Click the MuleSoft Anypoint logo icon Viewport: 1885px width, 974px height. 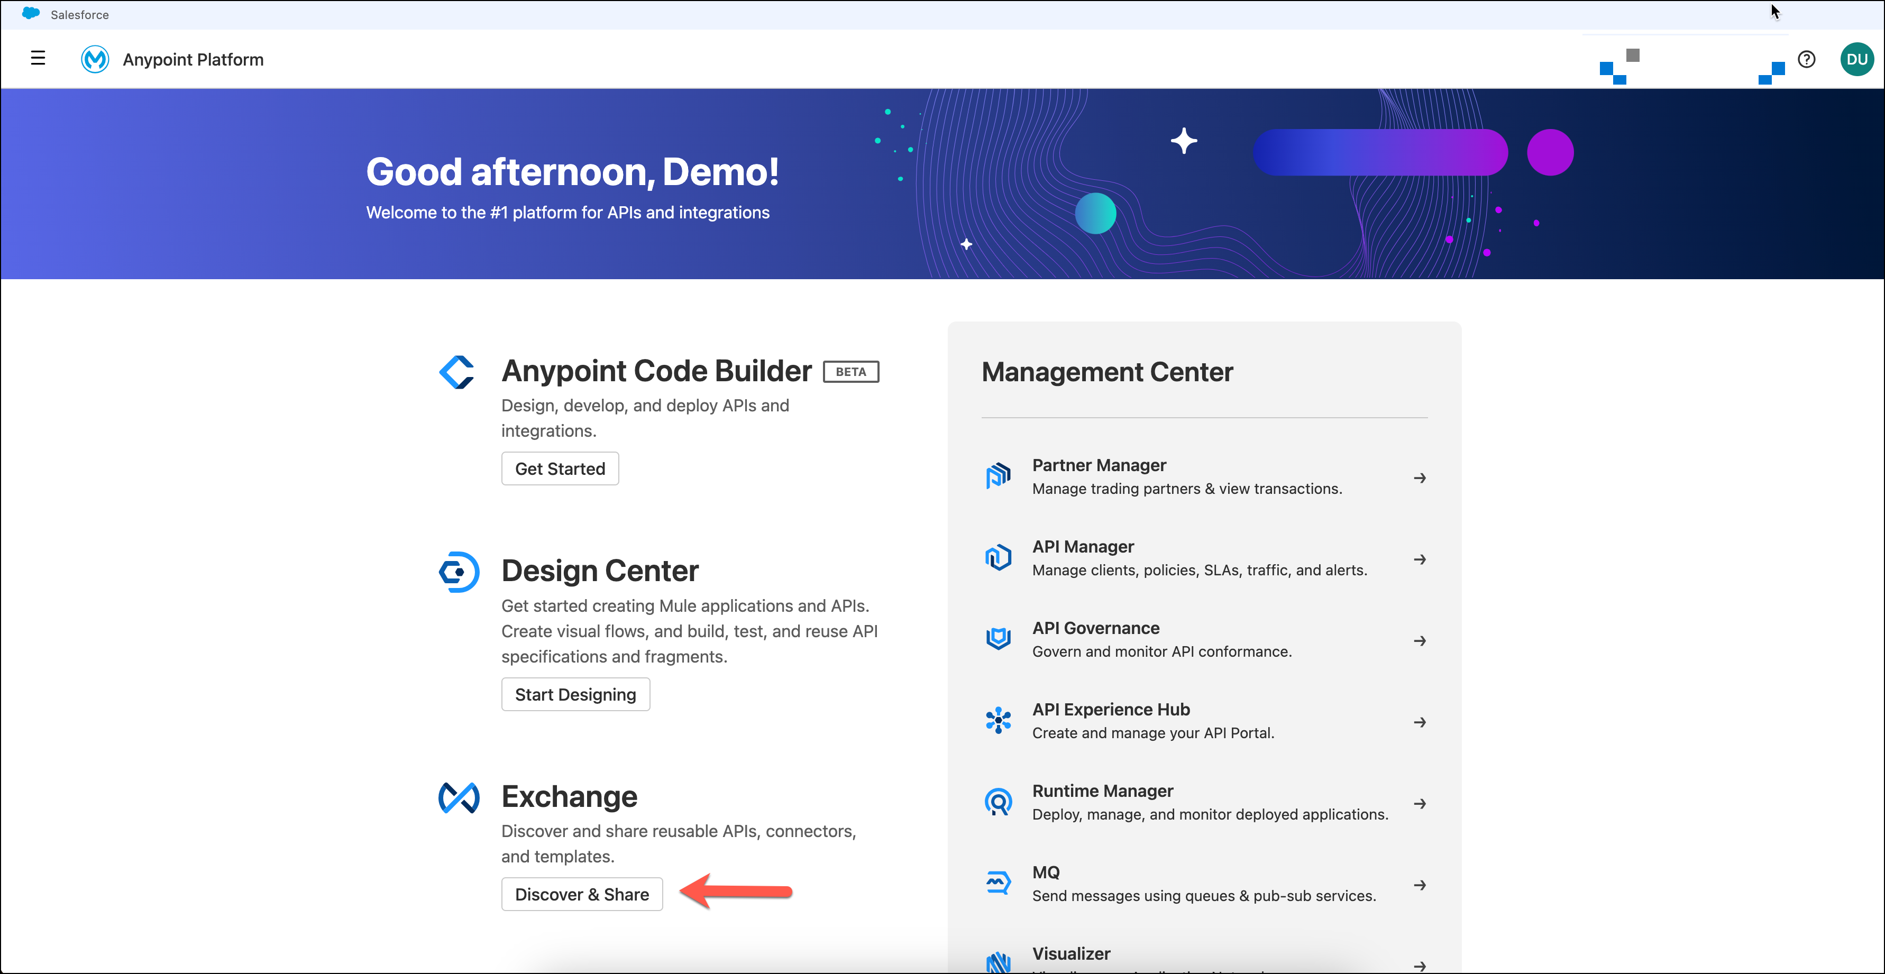95,59
